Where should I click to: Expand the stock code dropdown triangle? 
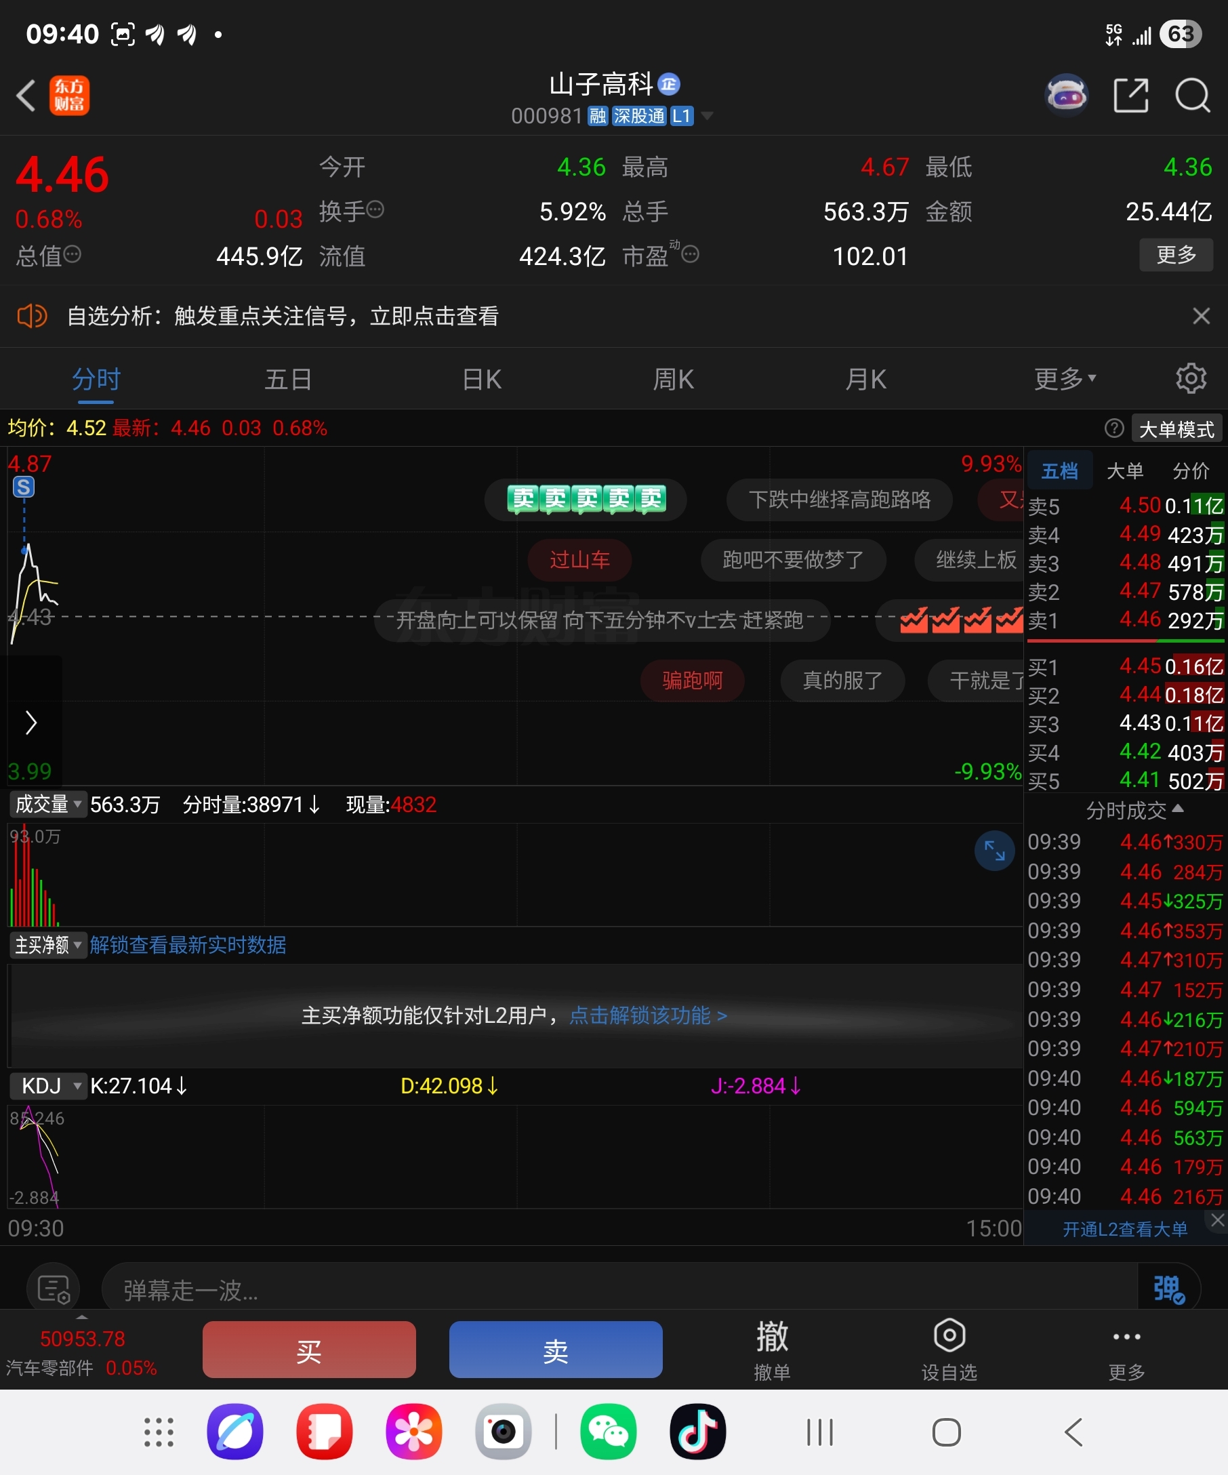(707, 116)
